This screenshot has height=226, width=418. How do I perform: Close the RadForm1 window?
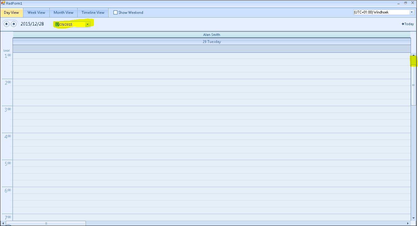tap(413, 3)
